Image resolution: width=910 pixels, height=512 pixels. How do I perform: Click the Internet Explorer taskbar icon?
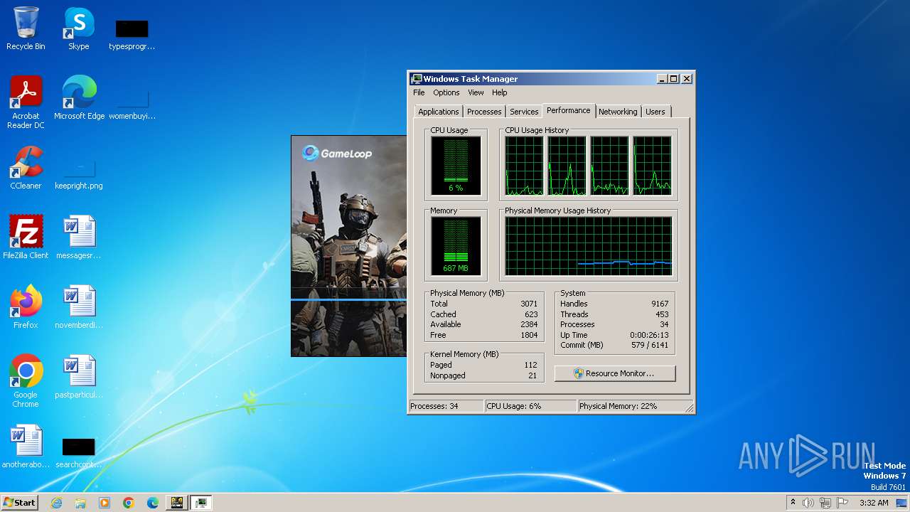[56, 503]
